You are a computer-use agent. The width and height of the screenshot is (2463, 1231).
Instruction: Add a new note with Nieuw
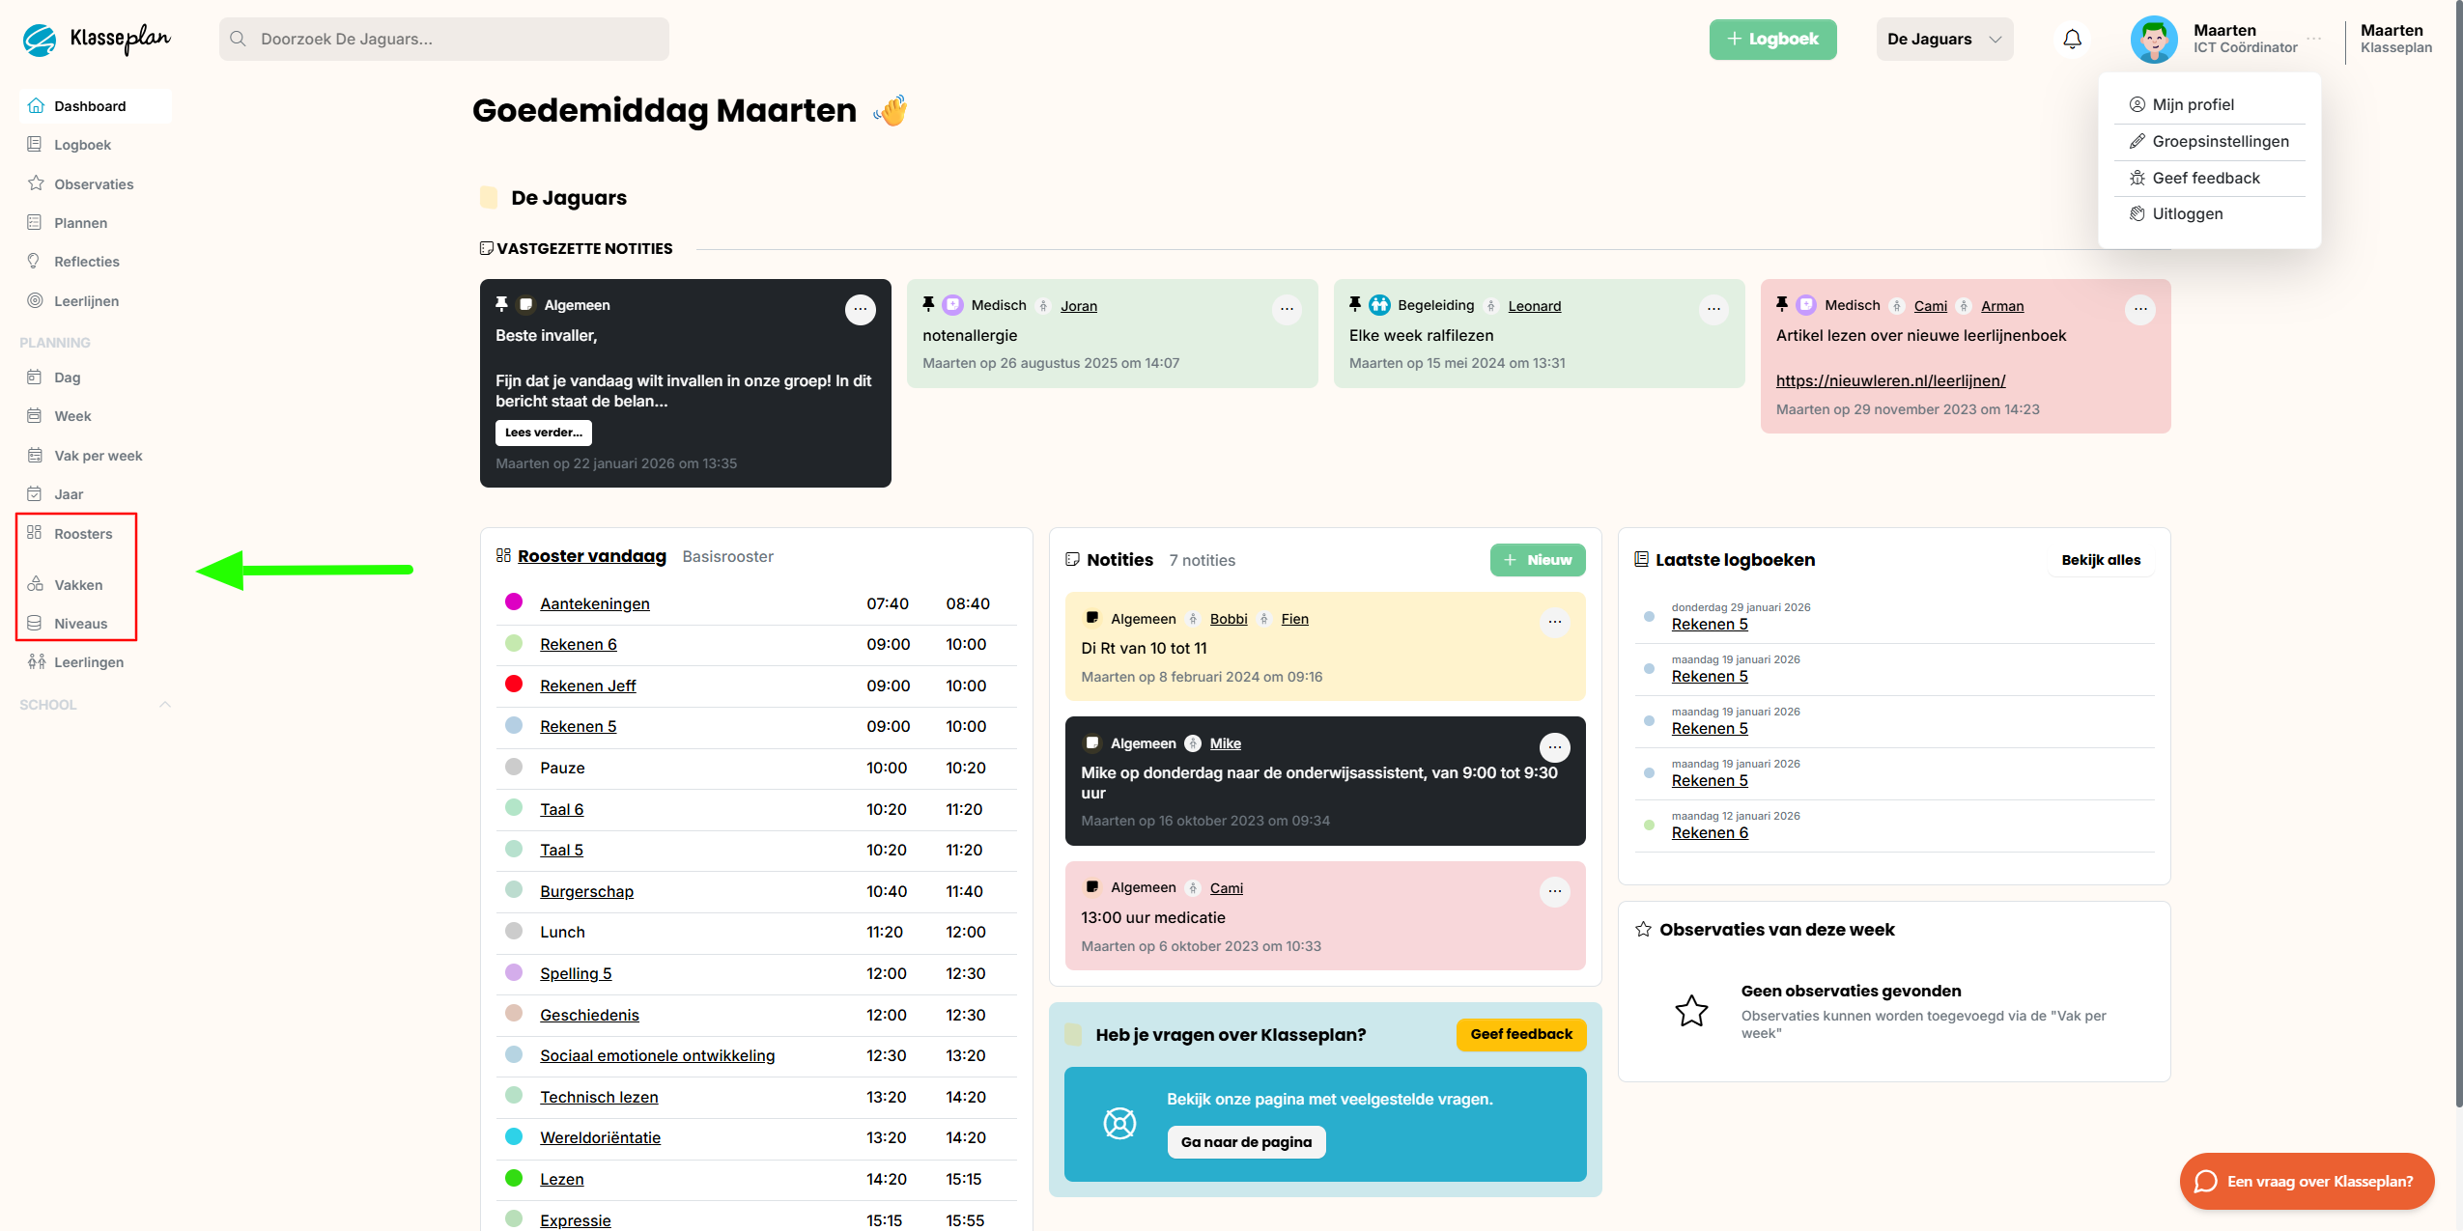click(1537, 560)
